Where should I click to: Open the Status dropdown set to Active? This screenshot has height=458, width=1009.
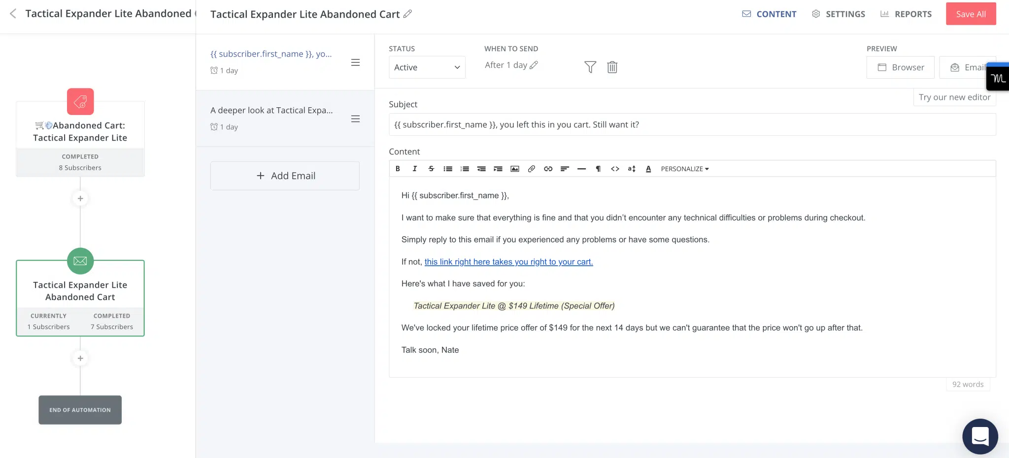click(427, 67)
